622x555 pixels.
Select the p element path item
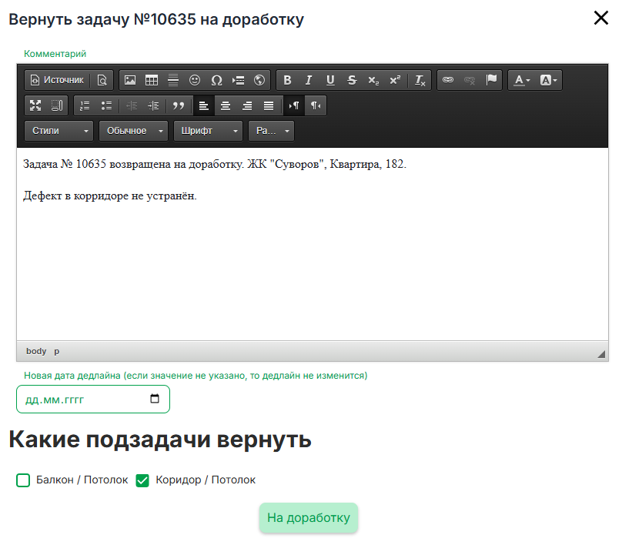point(57,351)
